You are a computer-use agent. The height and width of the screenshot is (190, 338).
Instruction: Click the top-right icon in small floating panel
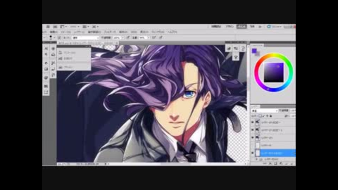coord(243,49)
